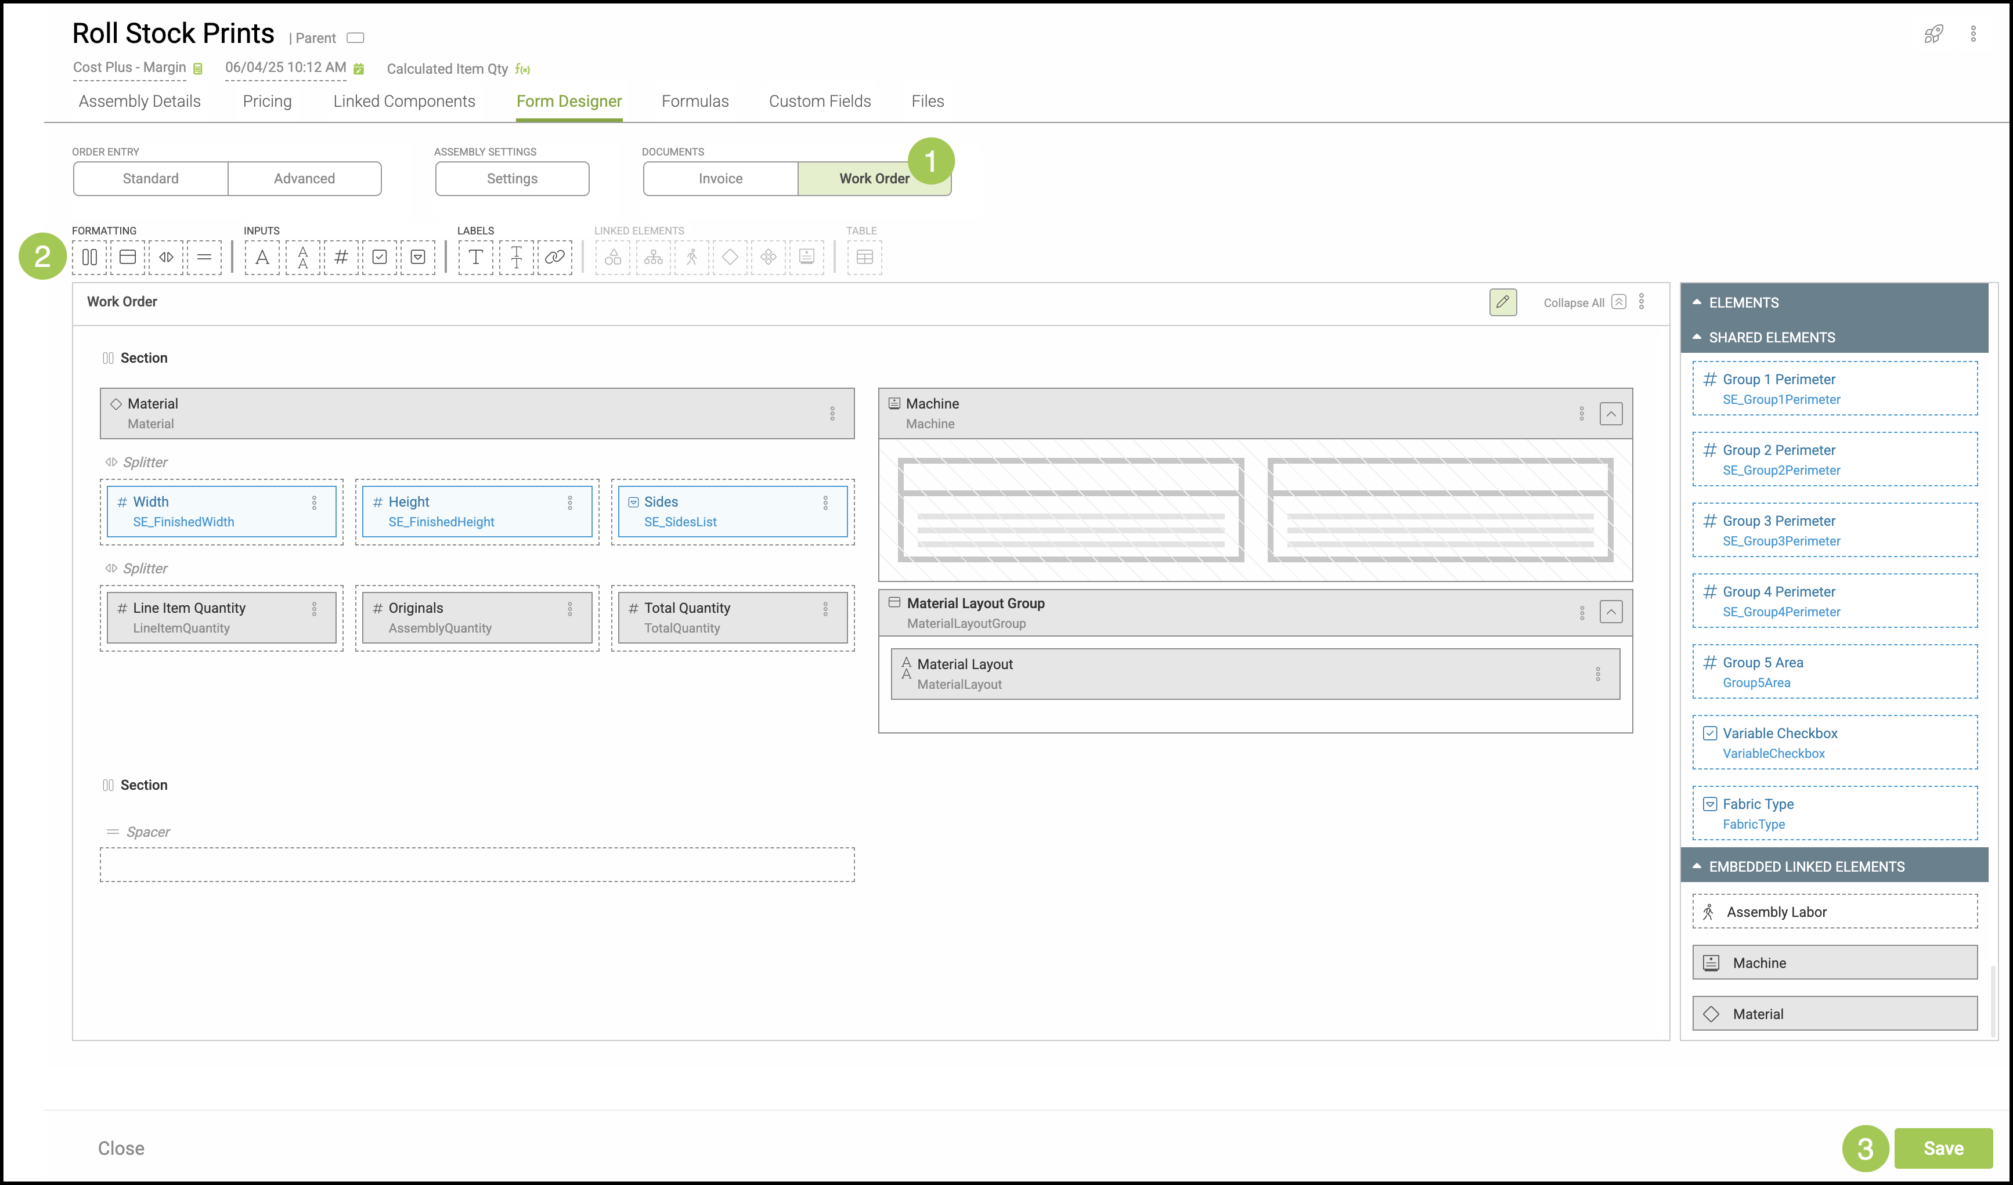Collapse the Machine group panel
The height and width of the screenshot is (1185, 2013).
point(1610,414)
